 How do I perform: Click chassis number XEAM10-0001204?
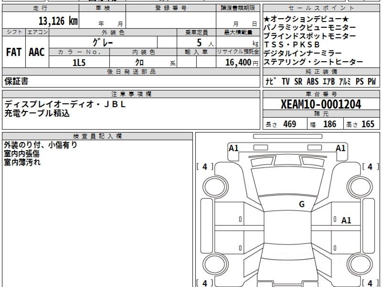[321, 104]
